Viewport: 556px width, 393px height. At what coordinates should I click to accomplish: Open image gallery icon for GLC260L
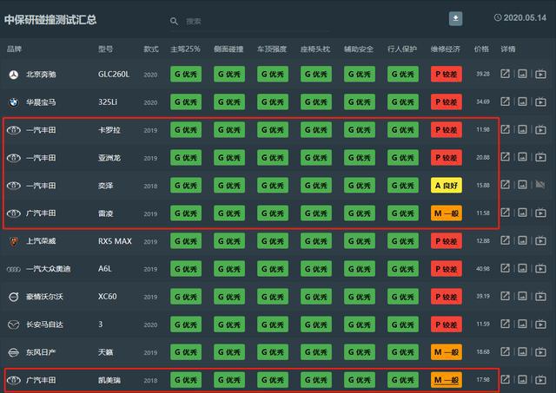[x=522, y=74]
